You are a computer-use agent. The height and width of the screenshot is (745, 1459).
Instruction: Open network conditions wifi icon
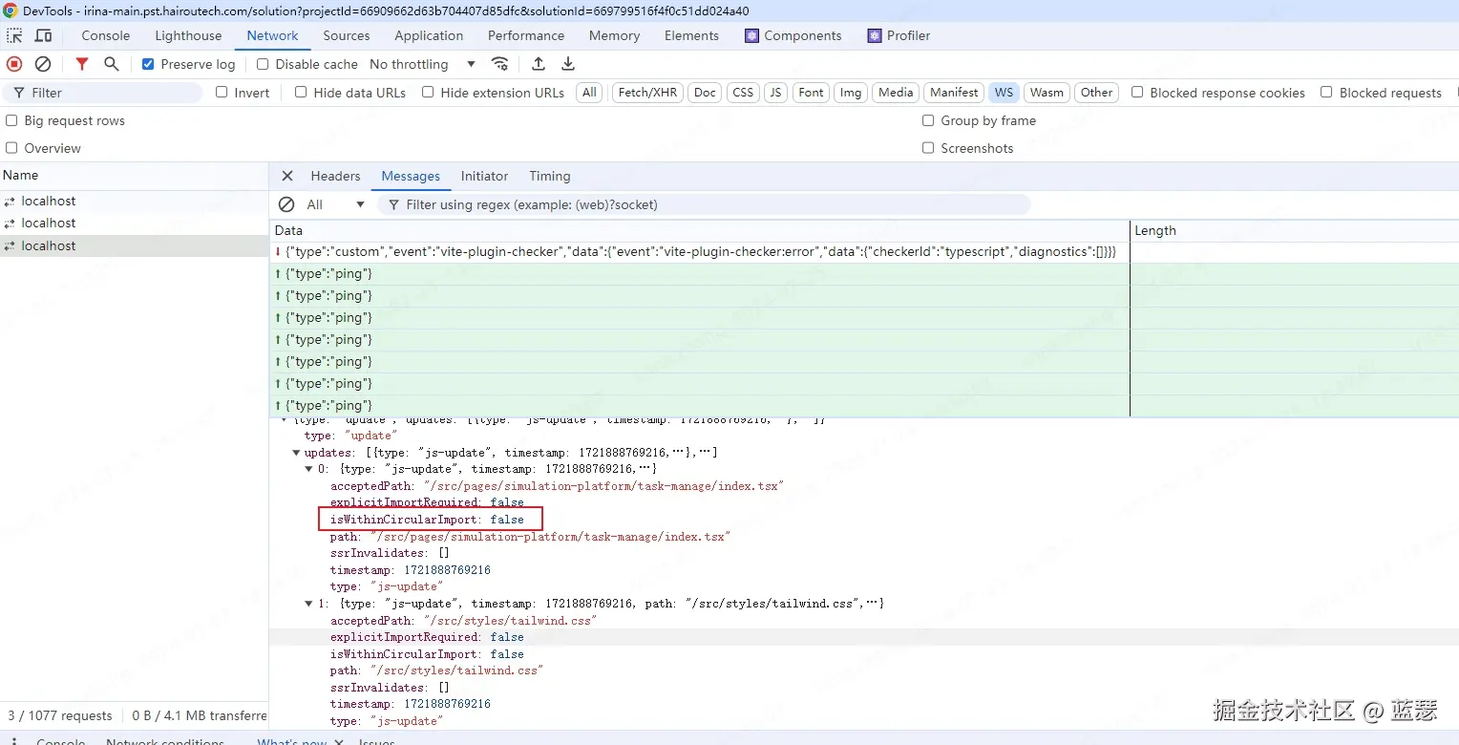coord(499,64)
